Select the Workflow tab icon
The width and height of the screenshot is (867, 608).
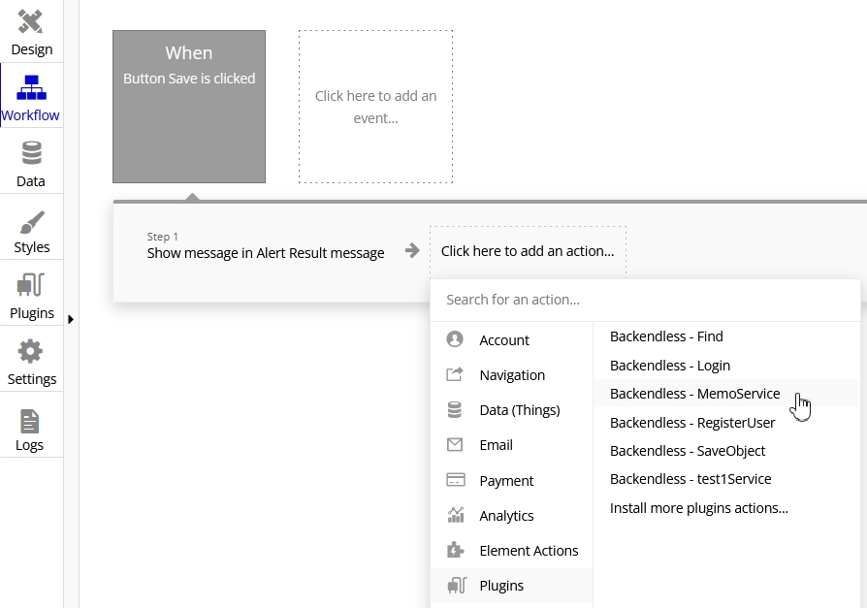31,88
